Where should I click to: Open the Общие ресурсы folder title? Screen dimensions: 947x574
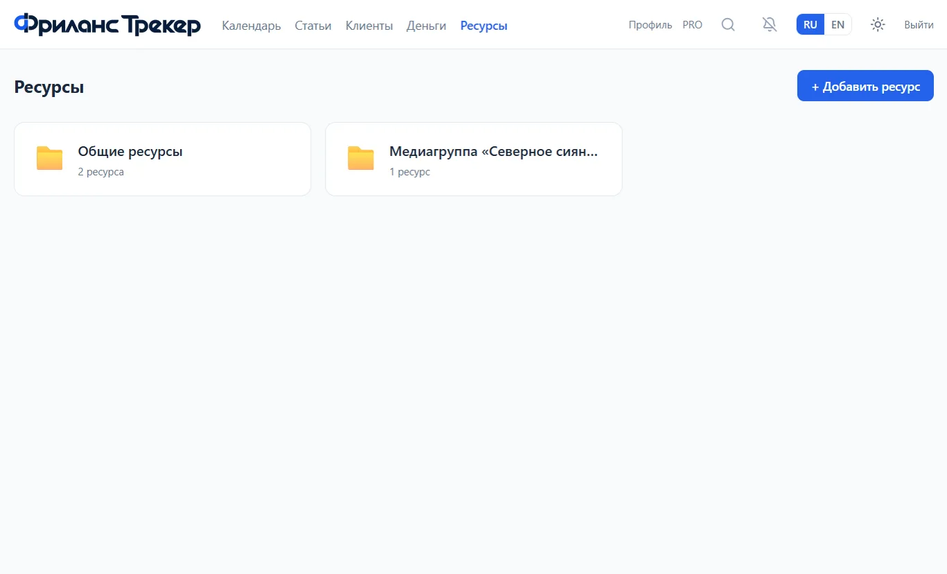pyautogui.click(x=130, y=151)
